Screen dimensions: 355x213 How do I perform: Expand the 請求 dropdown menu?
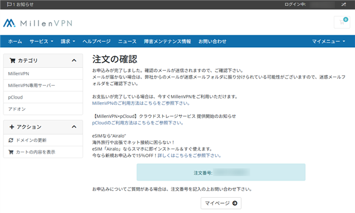67,41
